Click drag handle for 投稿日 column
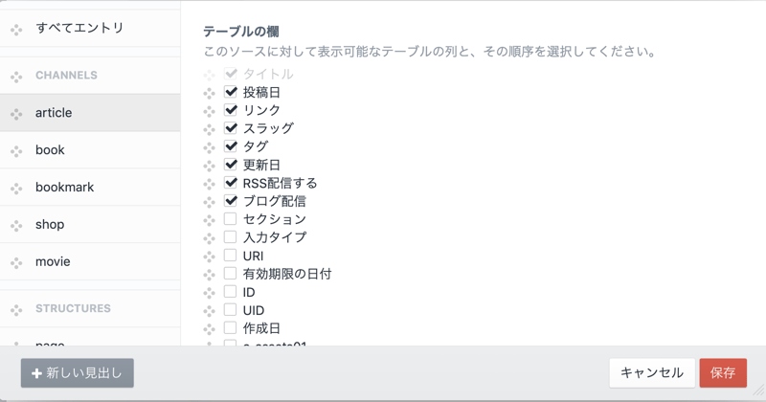 pyautogui.click(x=210, y=93)
